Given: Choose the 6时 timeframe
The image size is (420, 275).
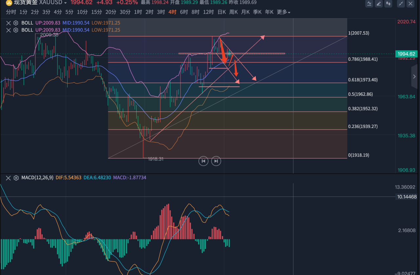Looking at the screenshot, I should 184,12.
